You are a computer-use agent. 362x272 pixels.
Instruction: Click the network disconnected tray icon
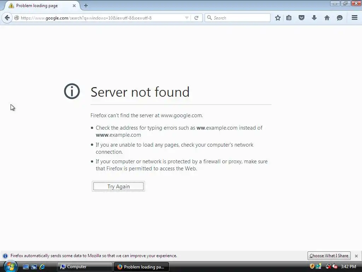328,266
